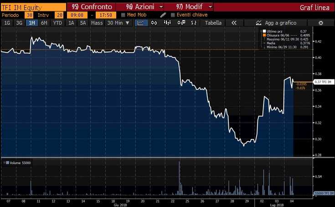Expand the 96) Azioni dropdown arrow
Screen dimensions: 335x207
click(161, 7)
